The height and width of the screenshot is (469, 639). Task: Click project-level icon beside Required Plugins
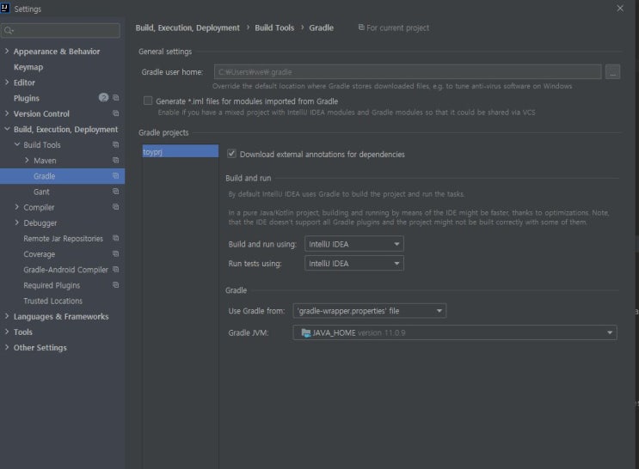[116, 285]
